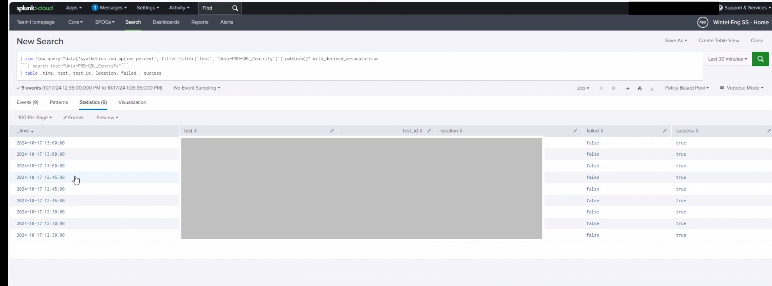Click the share job arrow icon
The image size is (772, 286).
[x=627, y=88]
